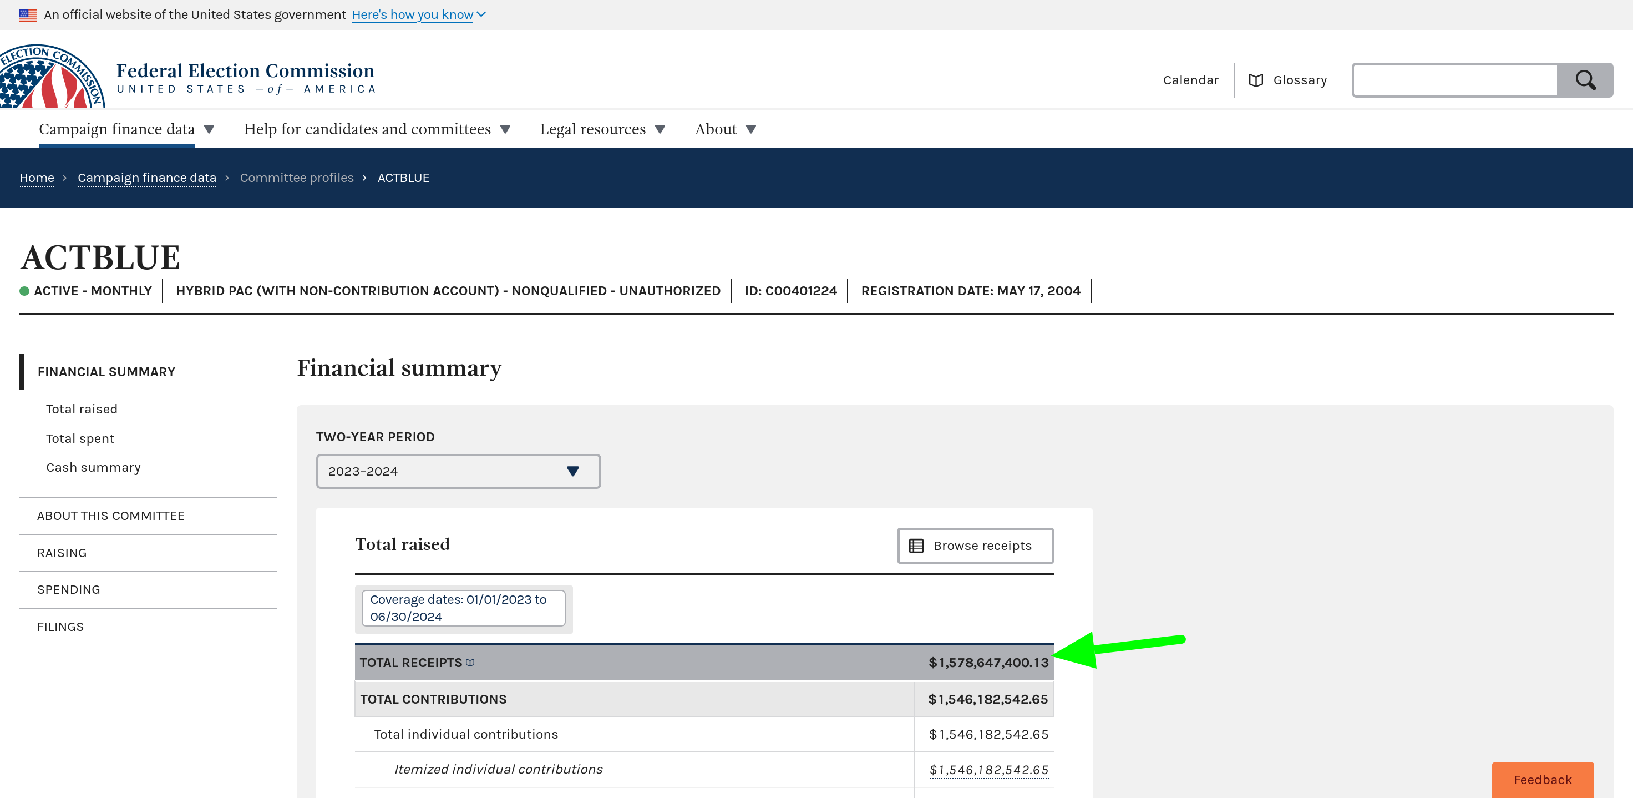Click the Itemized individual contributions label
The height and width of the screenshot is (798, 1633).
[498, 770]
